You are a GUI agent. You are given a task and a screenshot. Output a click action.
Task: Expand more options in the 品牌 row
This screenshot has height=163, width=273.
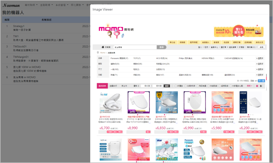coord(260,58)
